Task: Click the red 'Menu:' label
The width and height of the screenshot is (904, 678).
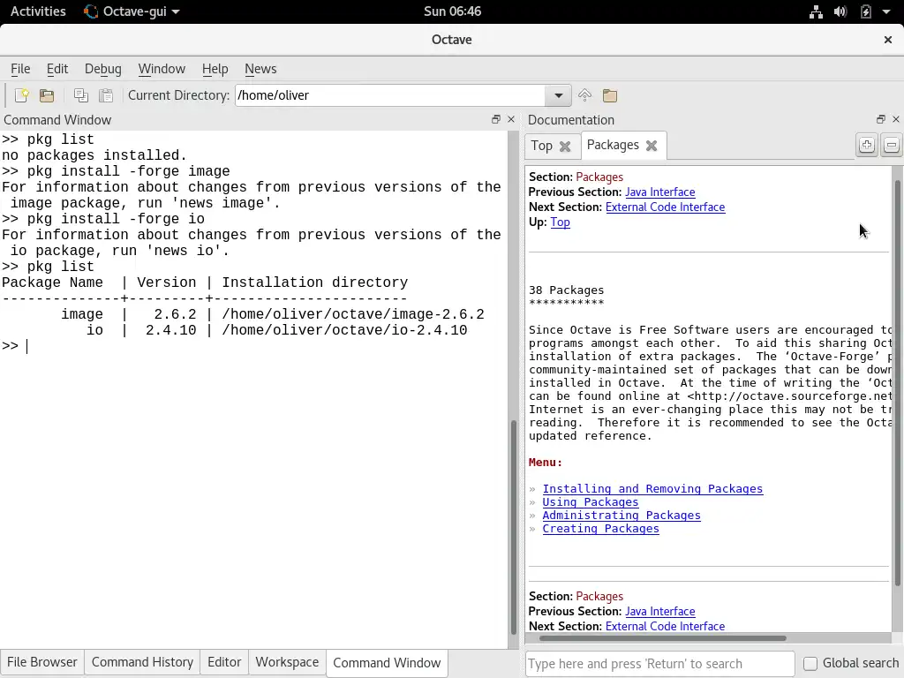Action: 546,463
